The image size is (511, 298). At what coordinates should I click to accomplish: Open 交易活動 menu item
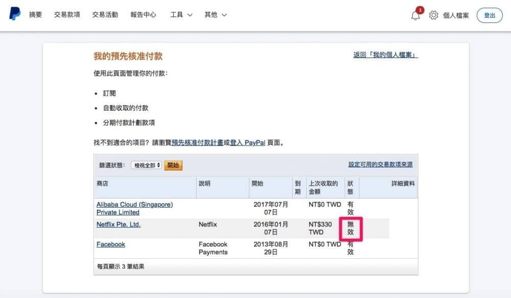tap(105, 15)
